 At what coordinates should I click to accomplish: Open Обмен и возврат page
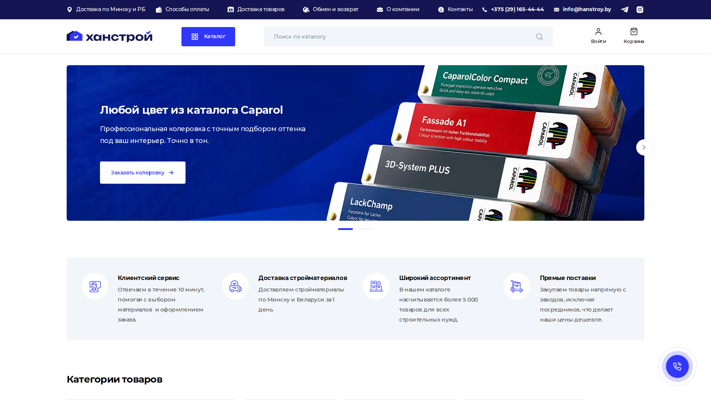click(336, 9)
